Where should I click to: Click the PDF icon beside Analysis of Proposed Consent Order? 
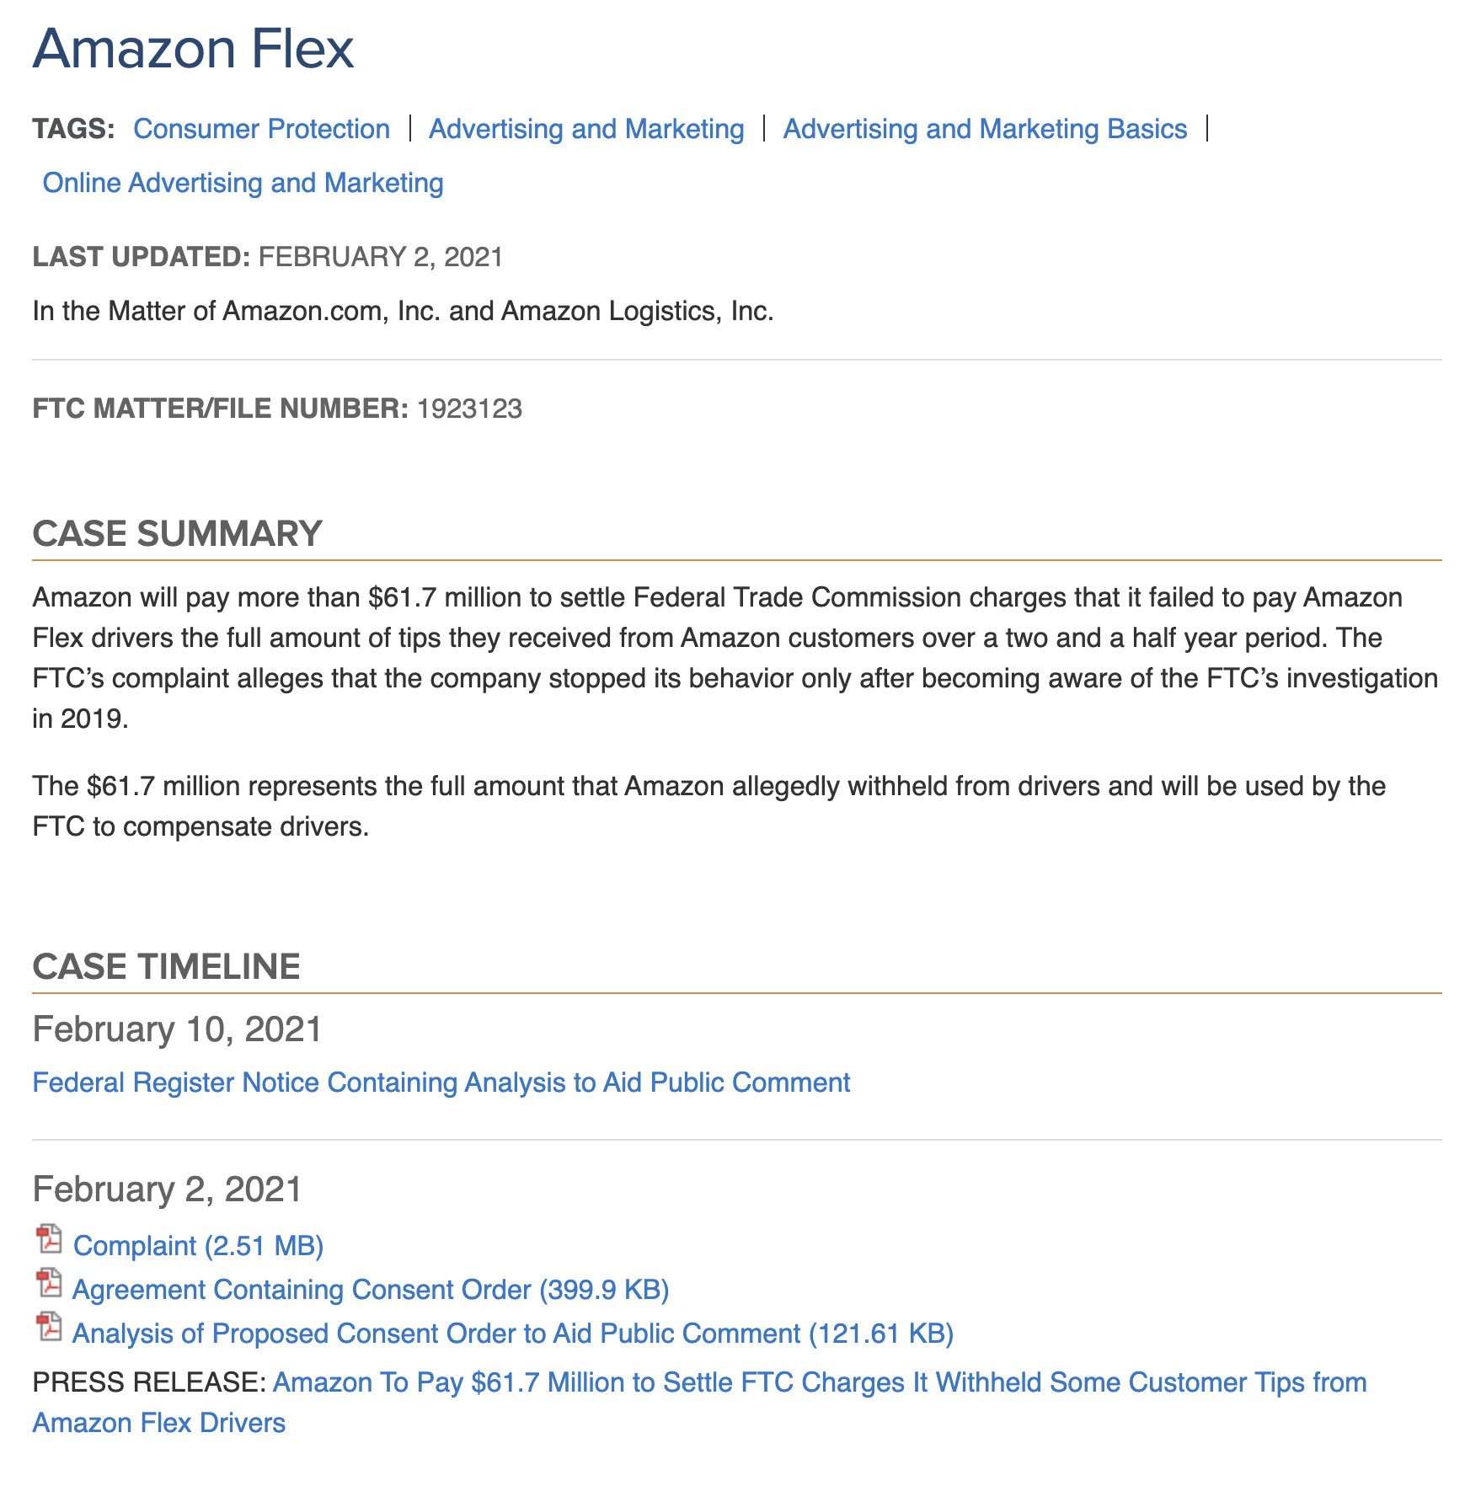coord(49,1328)
